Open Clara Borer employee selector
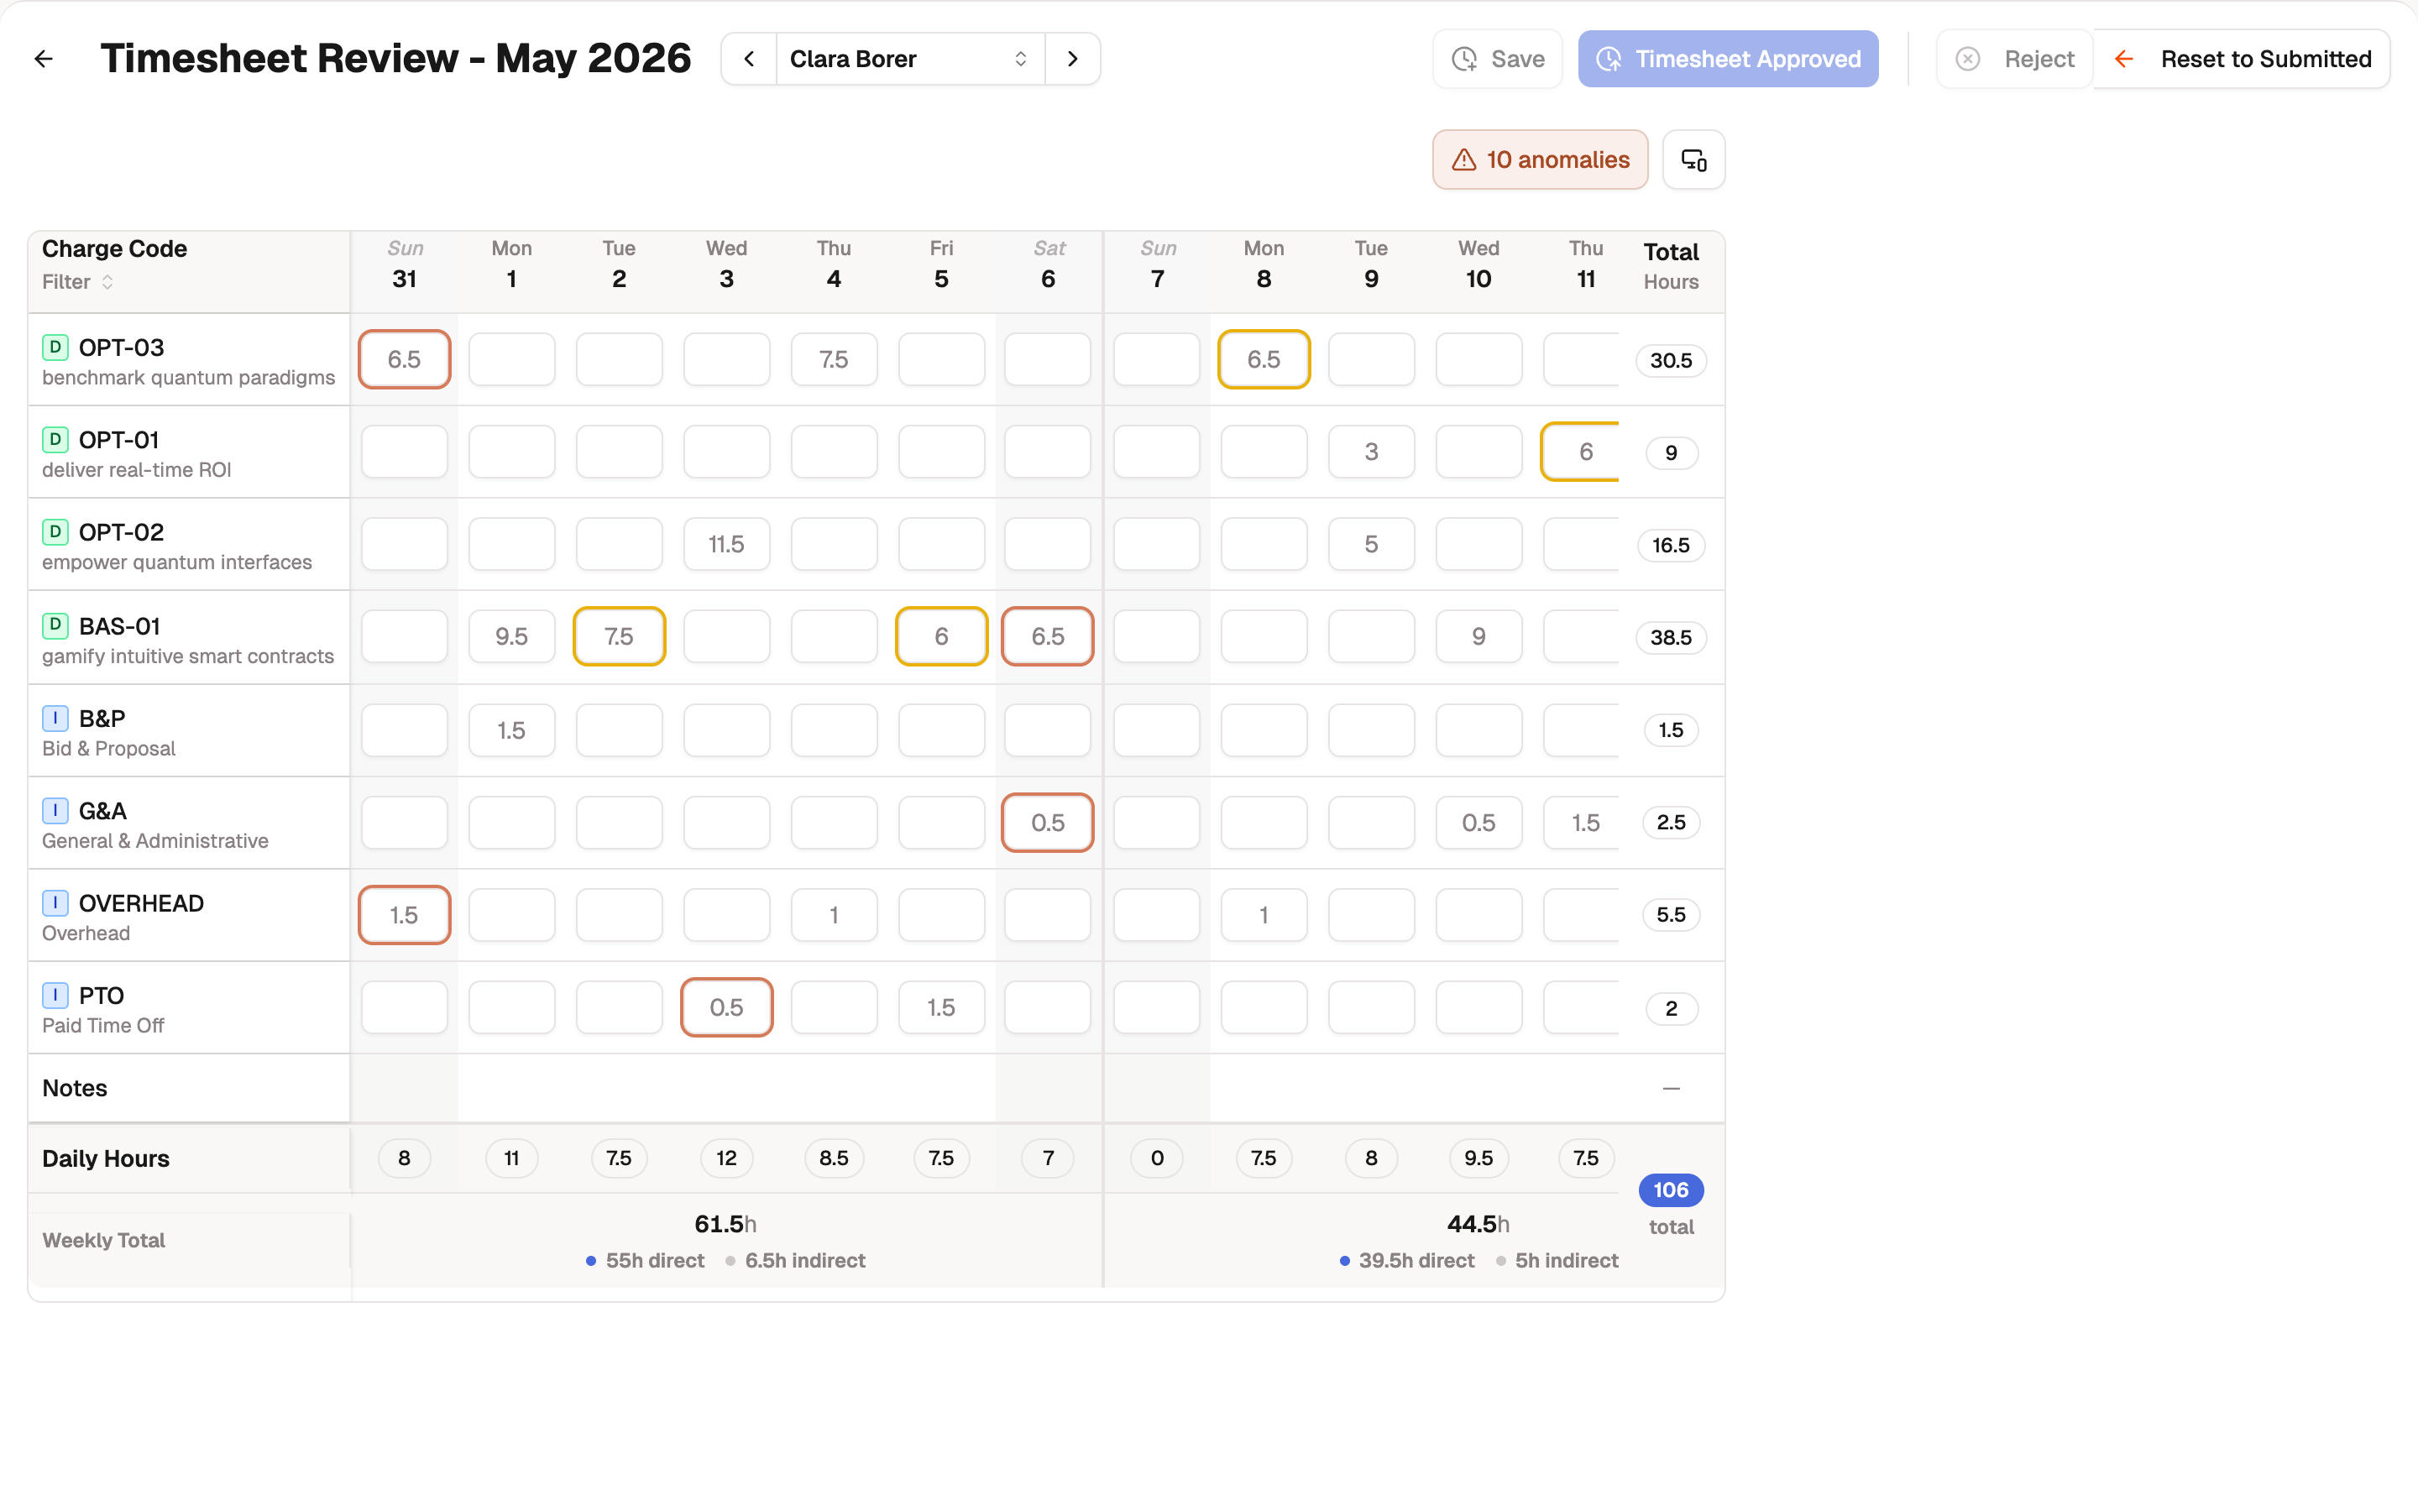The width and height of the screenshot is (2418, 1511). (x=910, y=59)
